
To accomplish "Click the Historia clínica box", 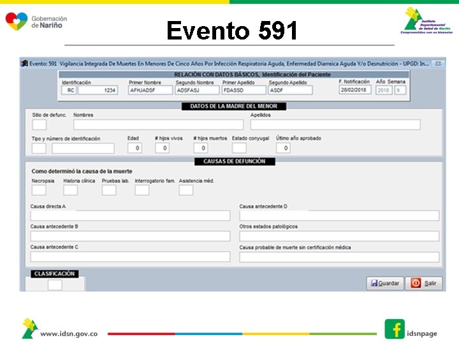I will pos(71,190).
